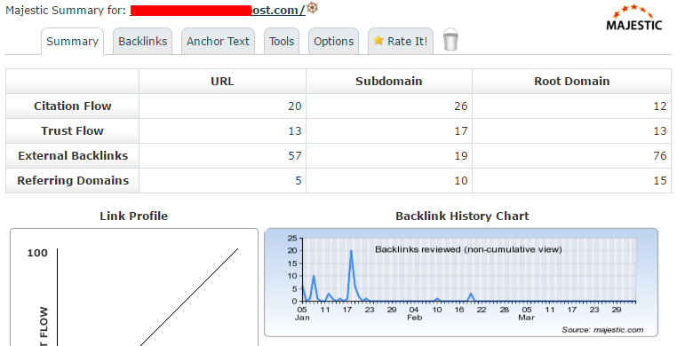Screen dimensions: 677x346
Task: Open the summarized site URL link
Action: [218, 10]
